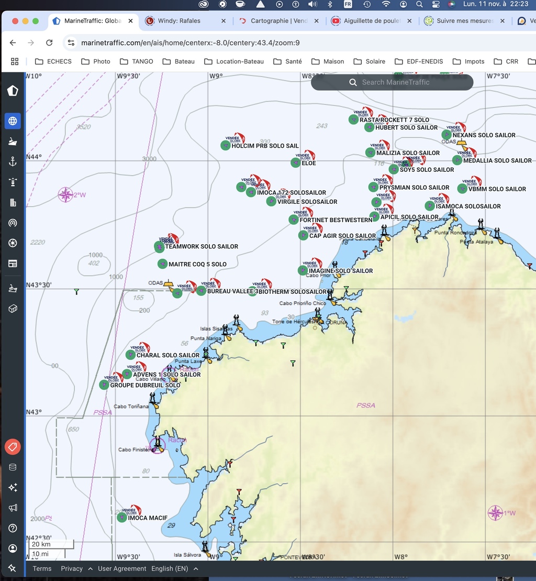Screen dimensions: 536x581
Task: Switch to the Cartographie Vendée tab
Action: (x=279, y=21)
